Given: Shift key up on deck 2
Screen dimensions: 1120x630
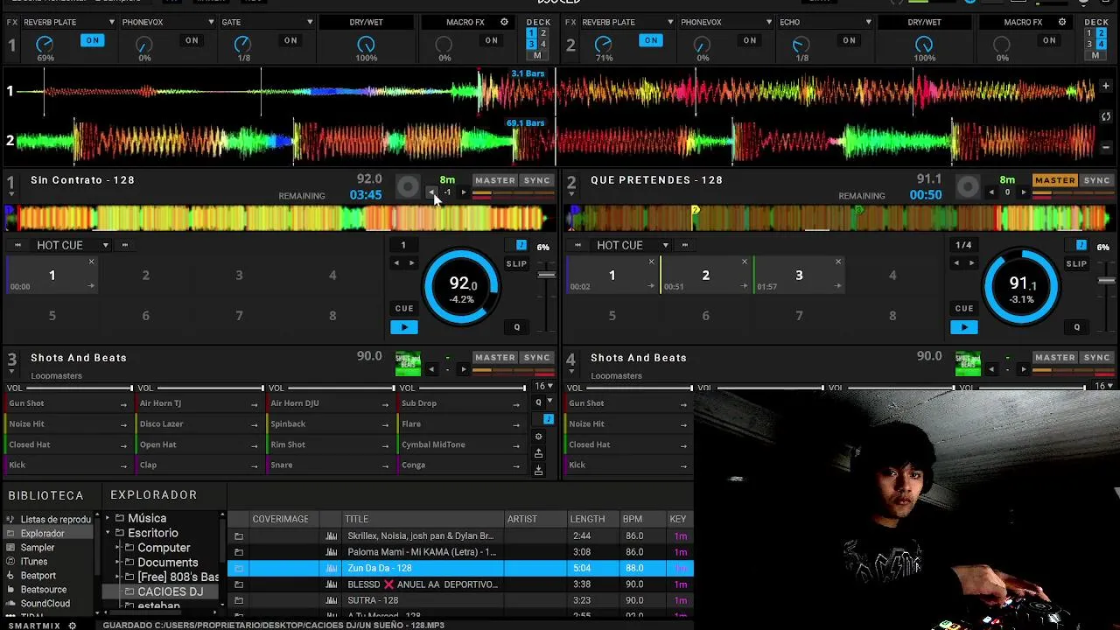Looking at the screenshot, I should tap(1024, 192).
